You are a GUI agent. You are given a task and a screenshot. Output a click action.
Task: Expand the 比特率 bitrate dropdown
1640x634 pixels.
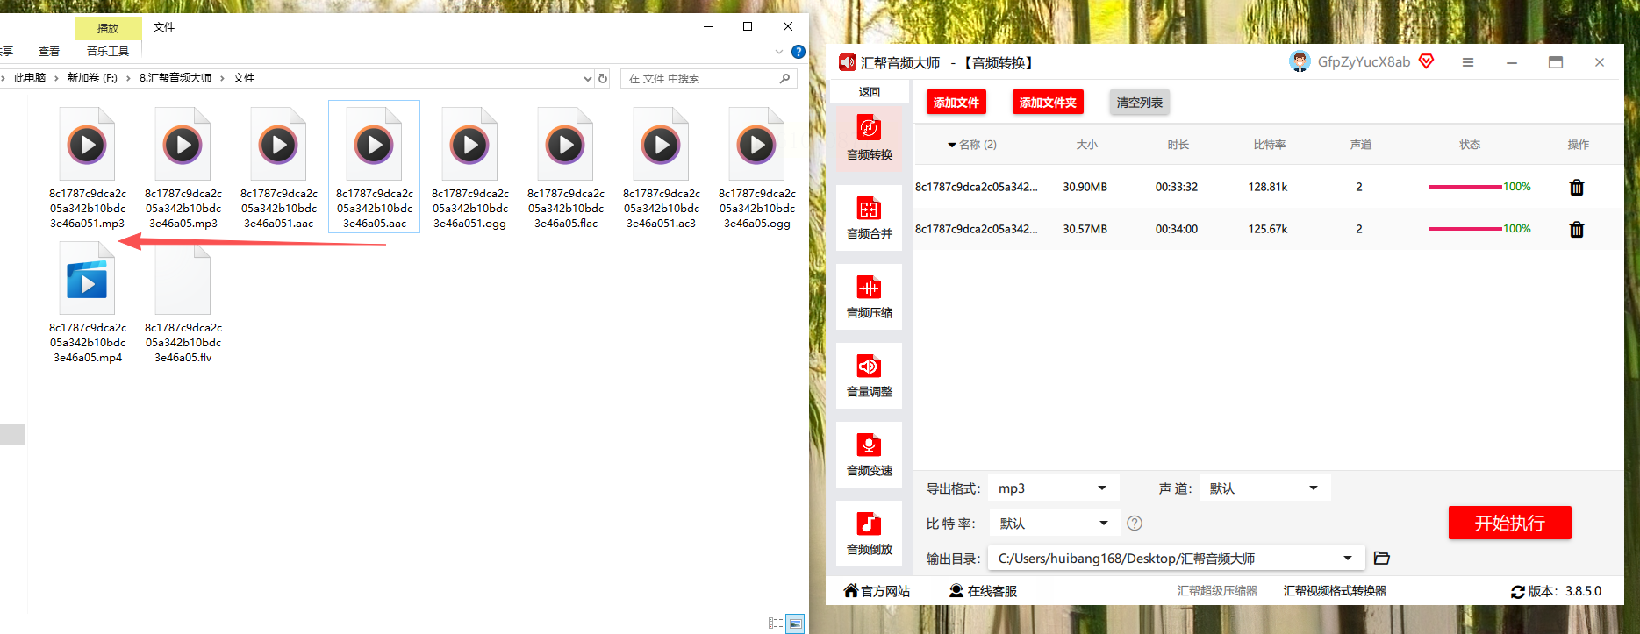coord(1055,524)
